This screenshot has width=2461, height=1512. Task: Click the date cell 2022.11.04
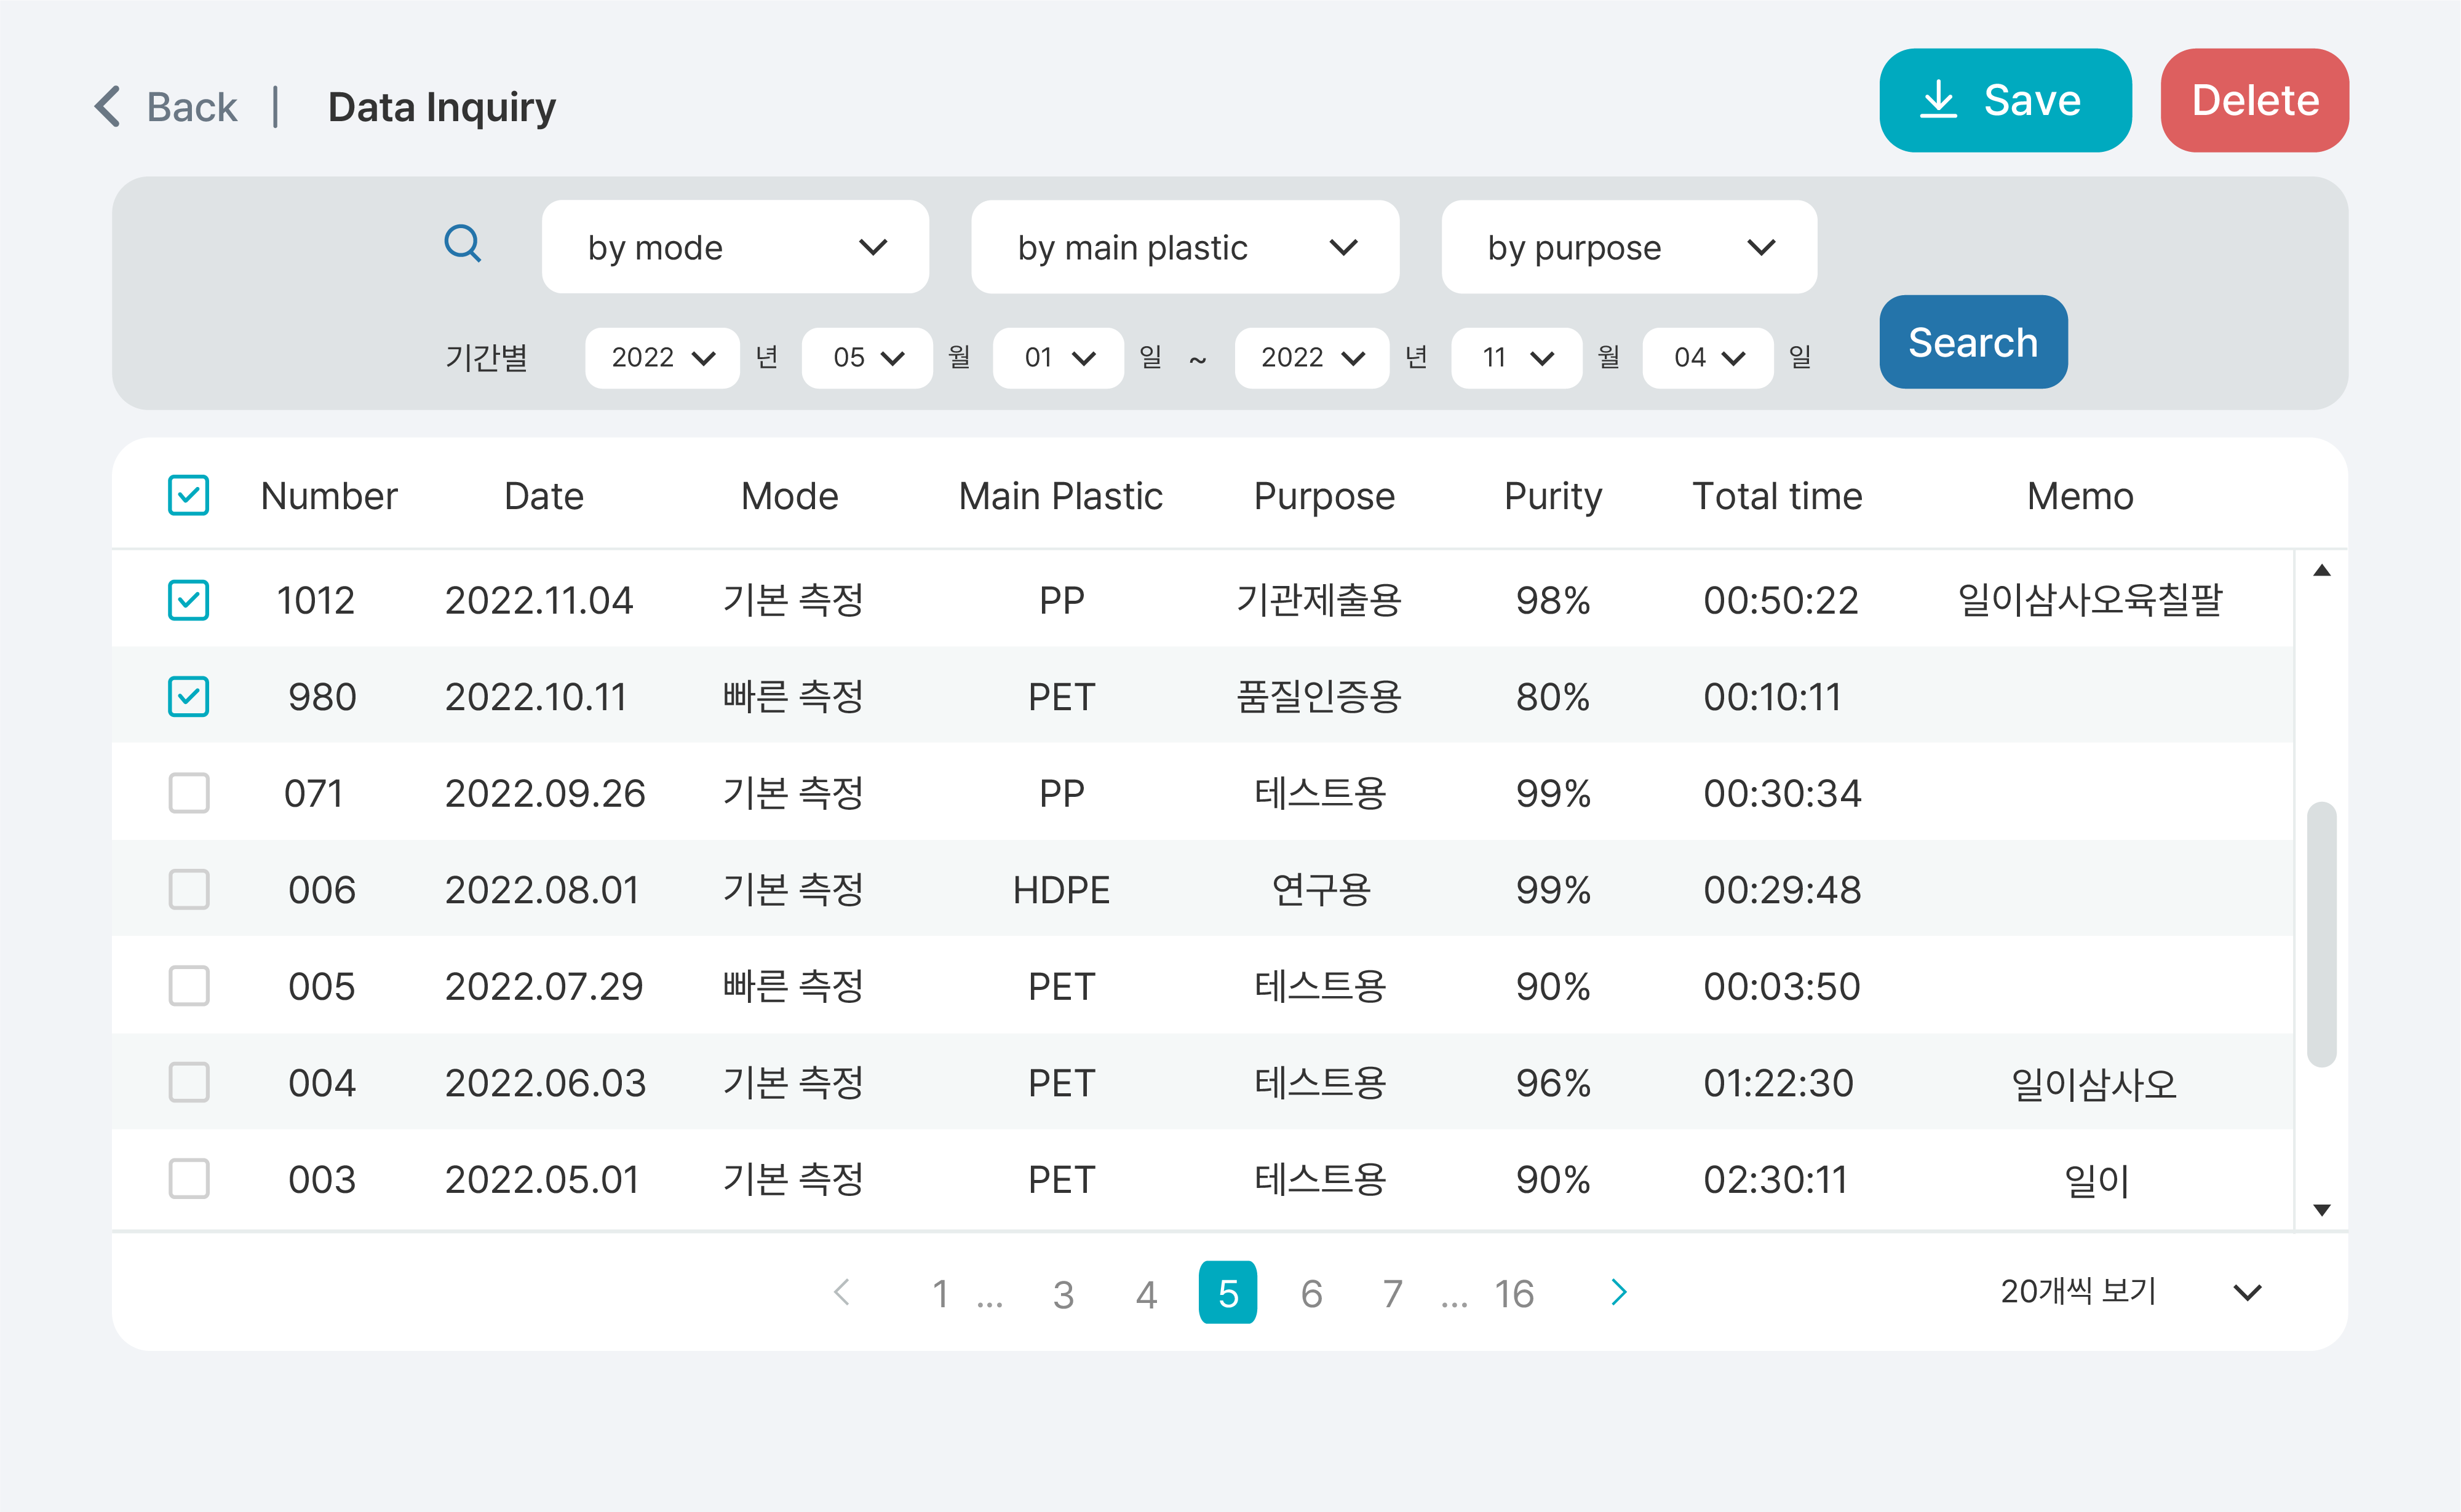click(539, 600)
